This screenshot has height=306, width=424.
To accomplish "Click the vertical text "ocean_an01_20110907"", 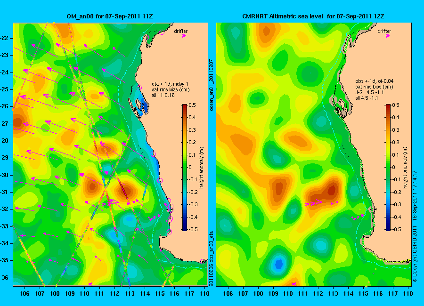I will click(212, 85).
